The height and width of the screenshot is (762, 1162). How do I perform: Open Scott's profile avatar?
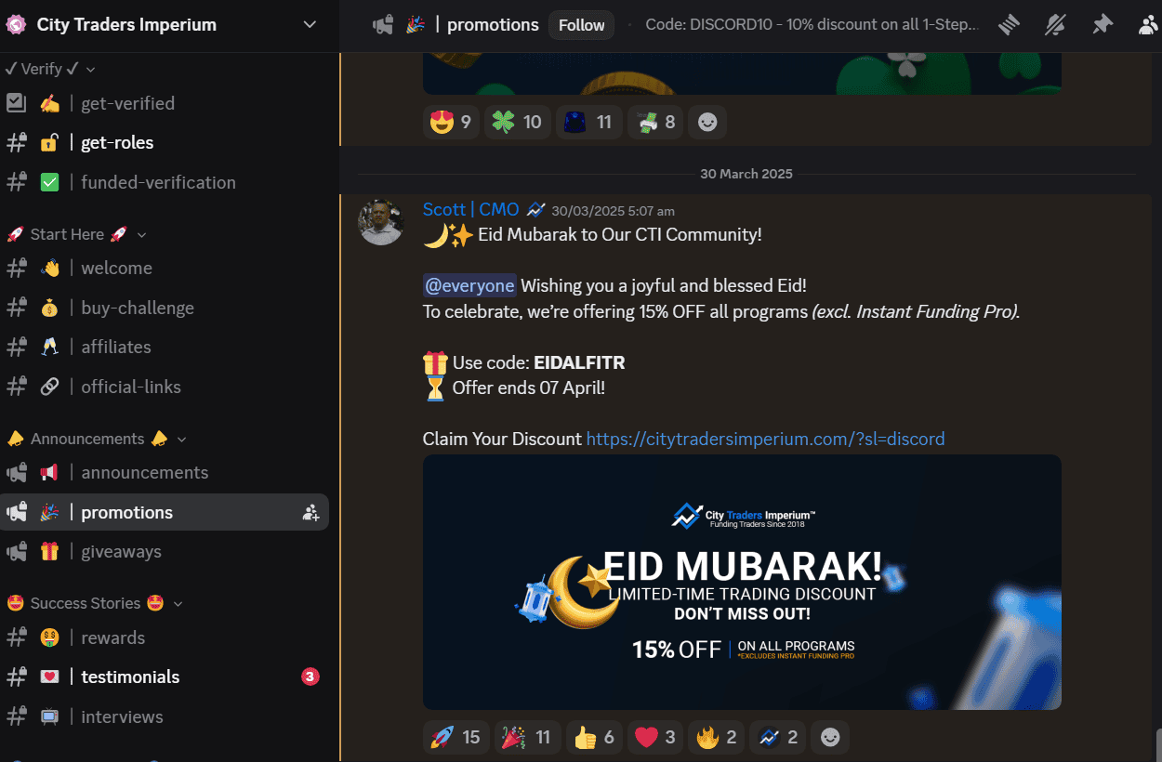pyautogui.click(x=381, y=222)
